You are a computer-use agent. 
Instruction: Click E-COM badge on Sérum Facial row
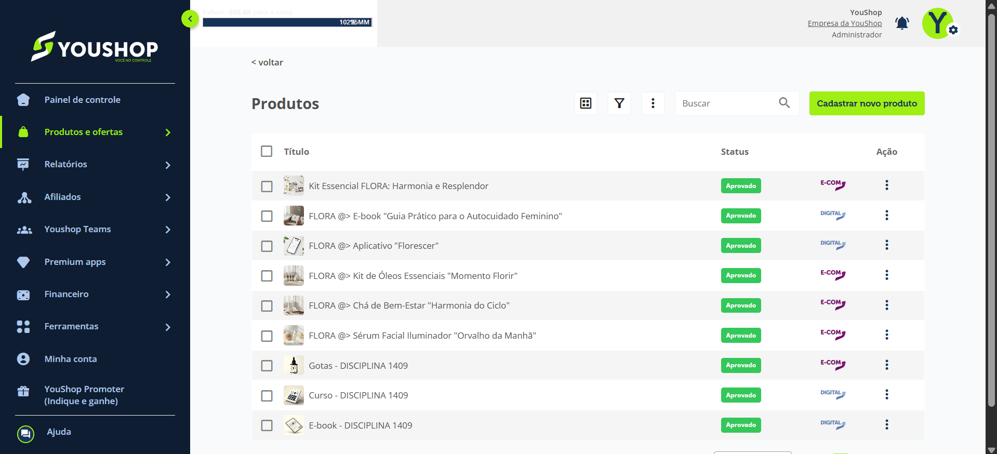pos(833,335)
